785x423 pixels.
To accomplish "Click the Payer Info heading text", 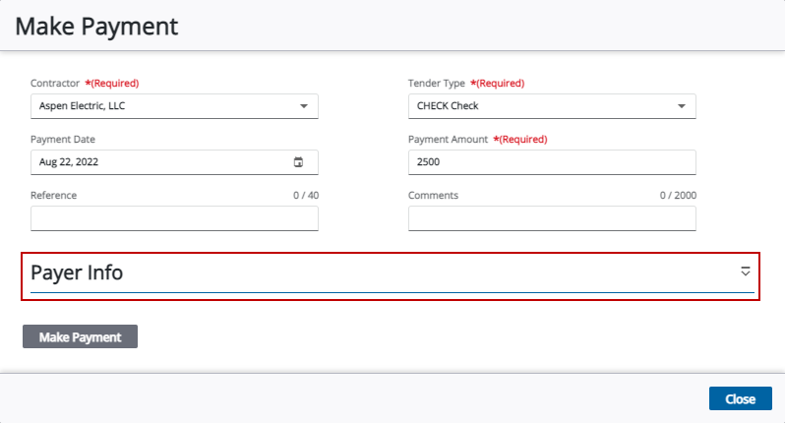I will [x=77, y=272].
